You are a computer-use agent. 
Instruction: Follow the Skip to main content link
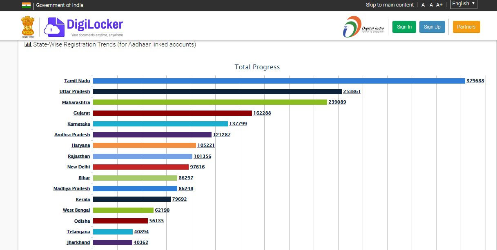pyautogui.click(x=390, y=5)
